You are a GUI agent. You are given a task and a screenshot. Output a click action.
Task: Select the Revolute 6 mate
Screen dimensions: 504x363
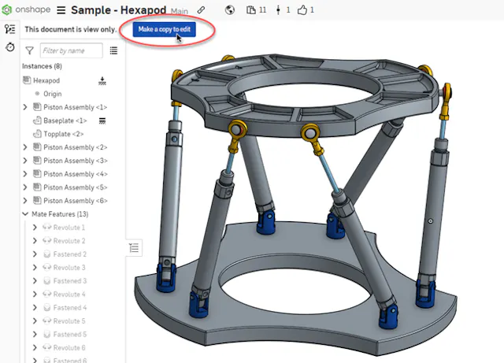pyautogui.click(x=69, y=347)
